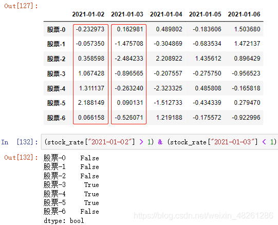Click the value -0.896565
The height and width of the screenshot is (225, 278).
pyautogui.click(x=129, y=73)
